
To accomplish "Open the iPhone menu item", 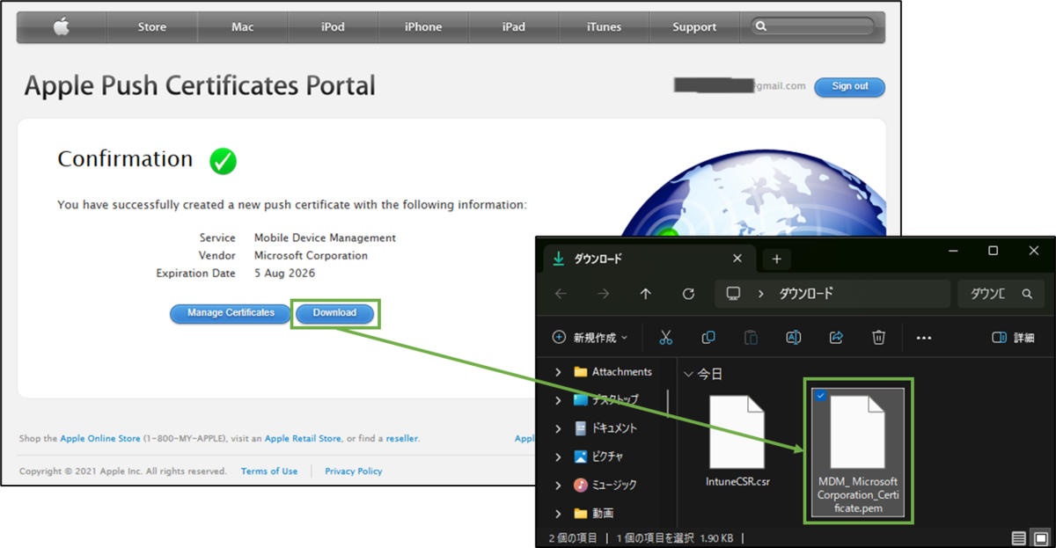I will click(423, 27).
